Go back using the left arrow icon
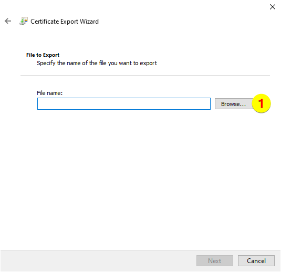The width and height of the screenshot is (281, 272). [8, 21]
